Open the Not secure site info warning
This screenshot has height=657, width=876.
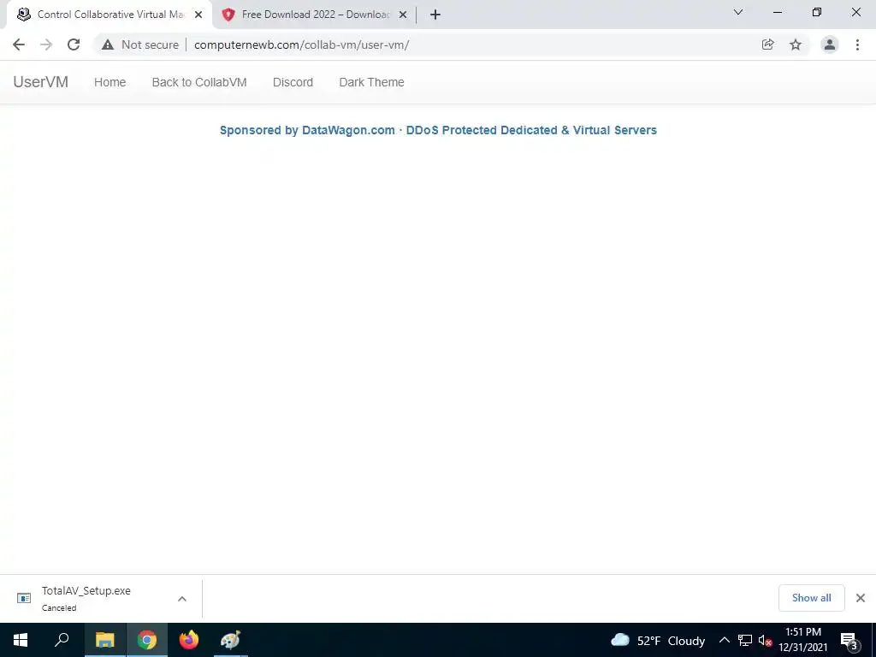pos(140,44)
